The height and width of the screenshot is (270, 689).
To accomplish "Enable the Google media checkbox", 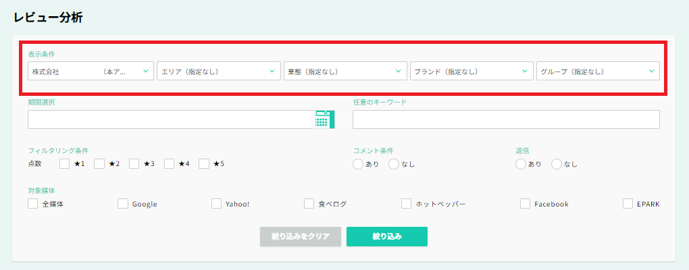I will [123, 204].
